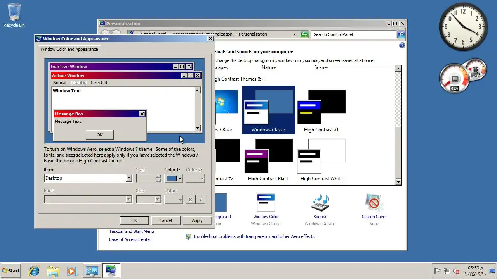Click Selected in the preview menu
Viewport: 497px width, 279px height.
99,83
